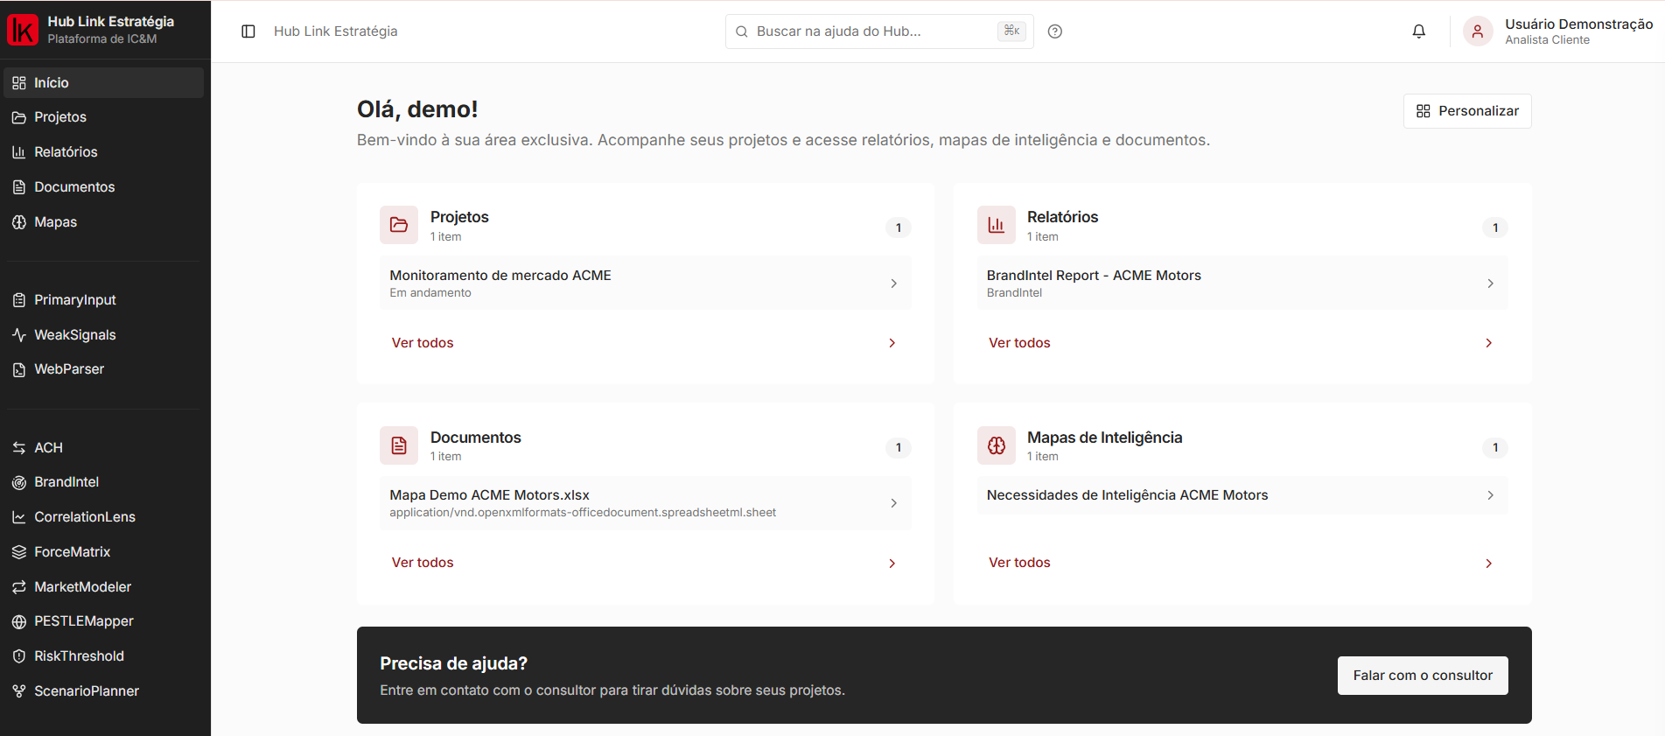Click the Personalizar button

(x=1467, y=111)
